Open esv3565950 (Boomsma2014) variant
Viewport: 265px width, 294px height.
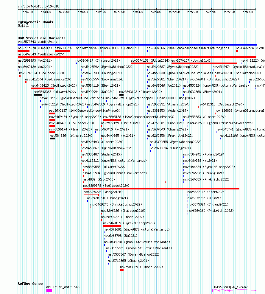[x=102, y=79]
